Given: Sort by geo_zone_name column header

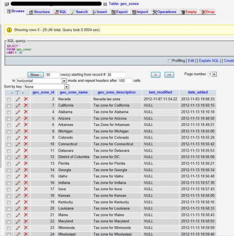Looking at the screenshot, I should (x=74, y=92).
